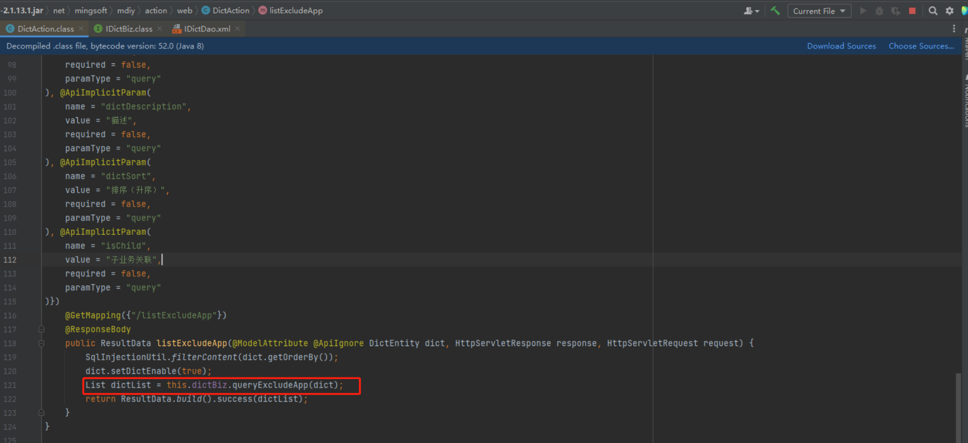Screen dimensions: 968x443
Task: Click the @ApiImplicitParam annotation on line 110
Action: coord(103,232)
